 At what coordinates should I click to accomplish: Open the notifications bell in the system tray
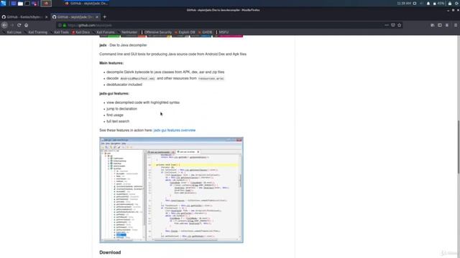[x=428, y=4]
